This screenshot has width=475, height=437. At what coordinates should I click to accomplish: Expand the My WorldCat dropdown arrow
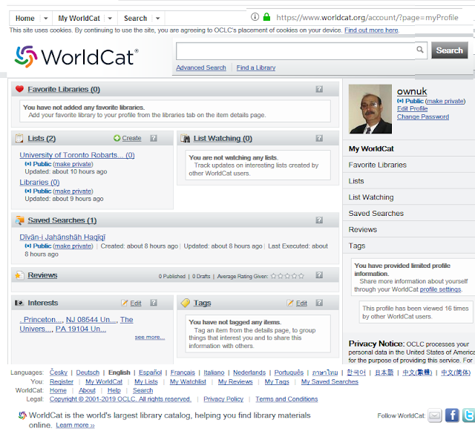[x=110, y=18]
